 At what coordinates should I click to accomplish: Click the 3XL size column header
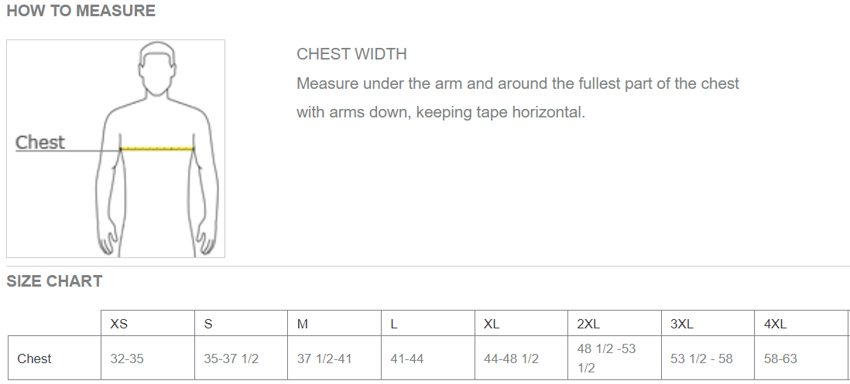point(682,324)
